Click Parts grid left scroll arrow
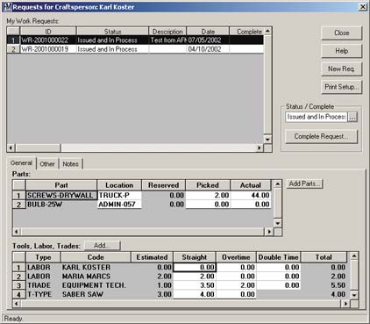370x324 pixels. pos(17,232)
